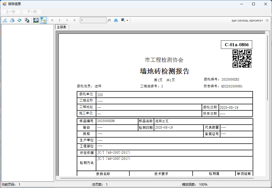Go to the last page arrow
The width and height of the screenshot is (272, 188).
(x=75, y=20)
